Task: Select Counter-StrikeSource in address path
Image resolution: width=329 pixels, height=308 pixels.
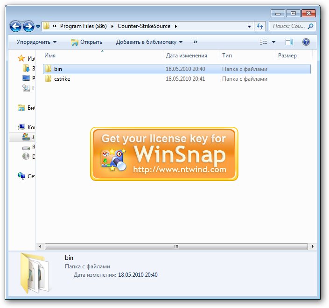Action: pyautogui.click(x=144, y=26)
